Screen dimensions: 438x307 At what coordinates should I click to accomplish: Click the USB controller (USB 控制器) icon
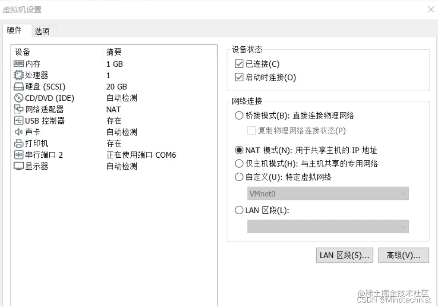pos(19,121)
